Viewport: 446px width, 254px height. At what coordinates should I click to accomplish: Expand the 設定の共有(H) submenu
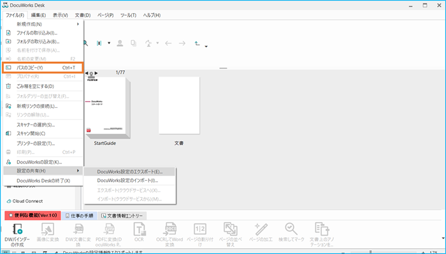pyautogui.click(x=43, y=171)
